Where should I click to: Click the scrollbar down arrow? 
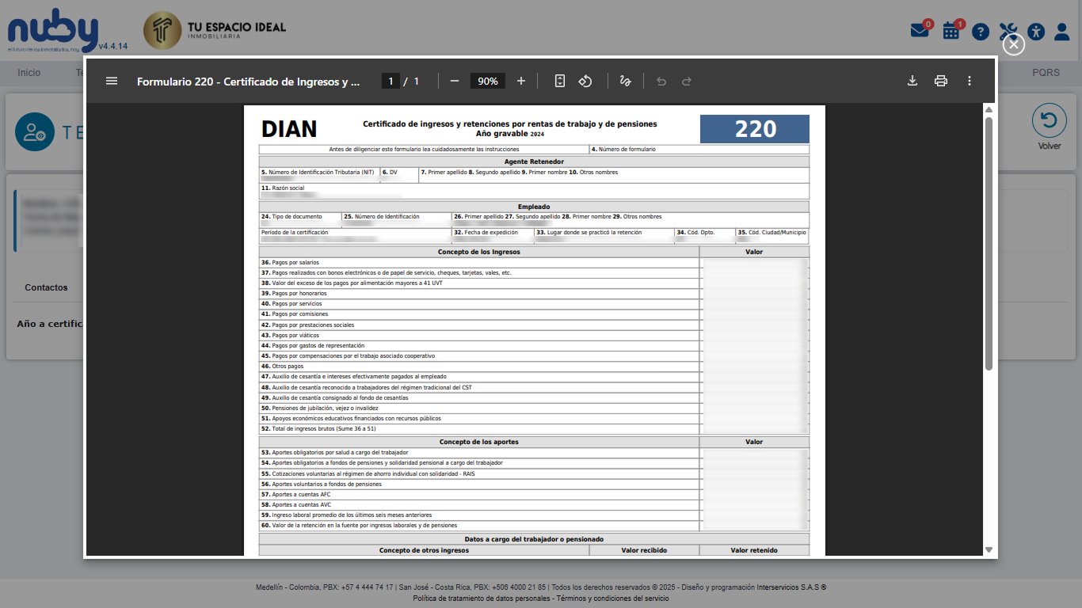[x=989, y=549]
